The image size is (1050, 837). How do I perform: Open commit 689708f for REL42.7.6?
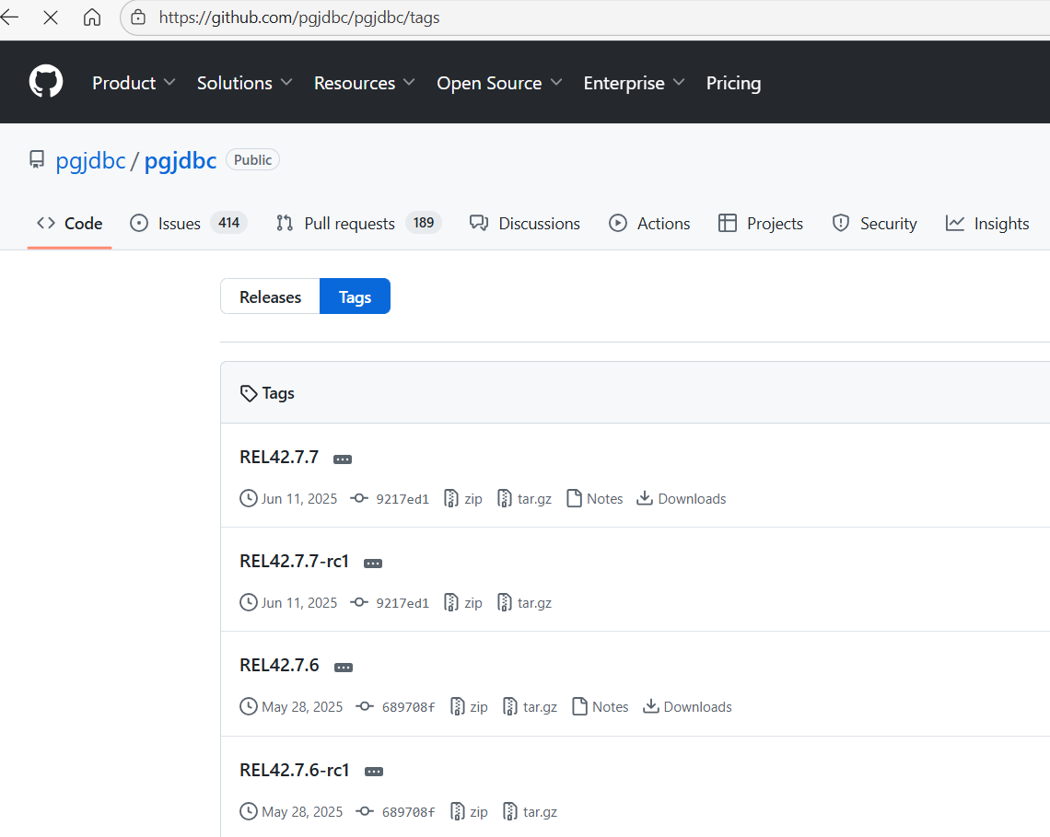click(x=395, y=707)
